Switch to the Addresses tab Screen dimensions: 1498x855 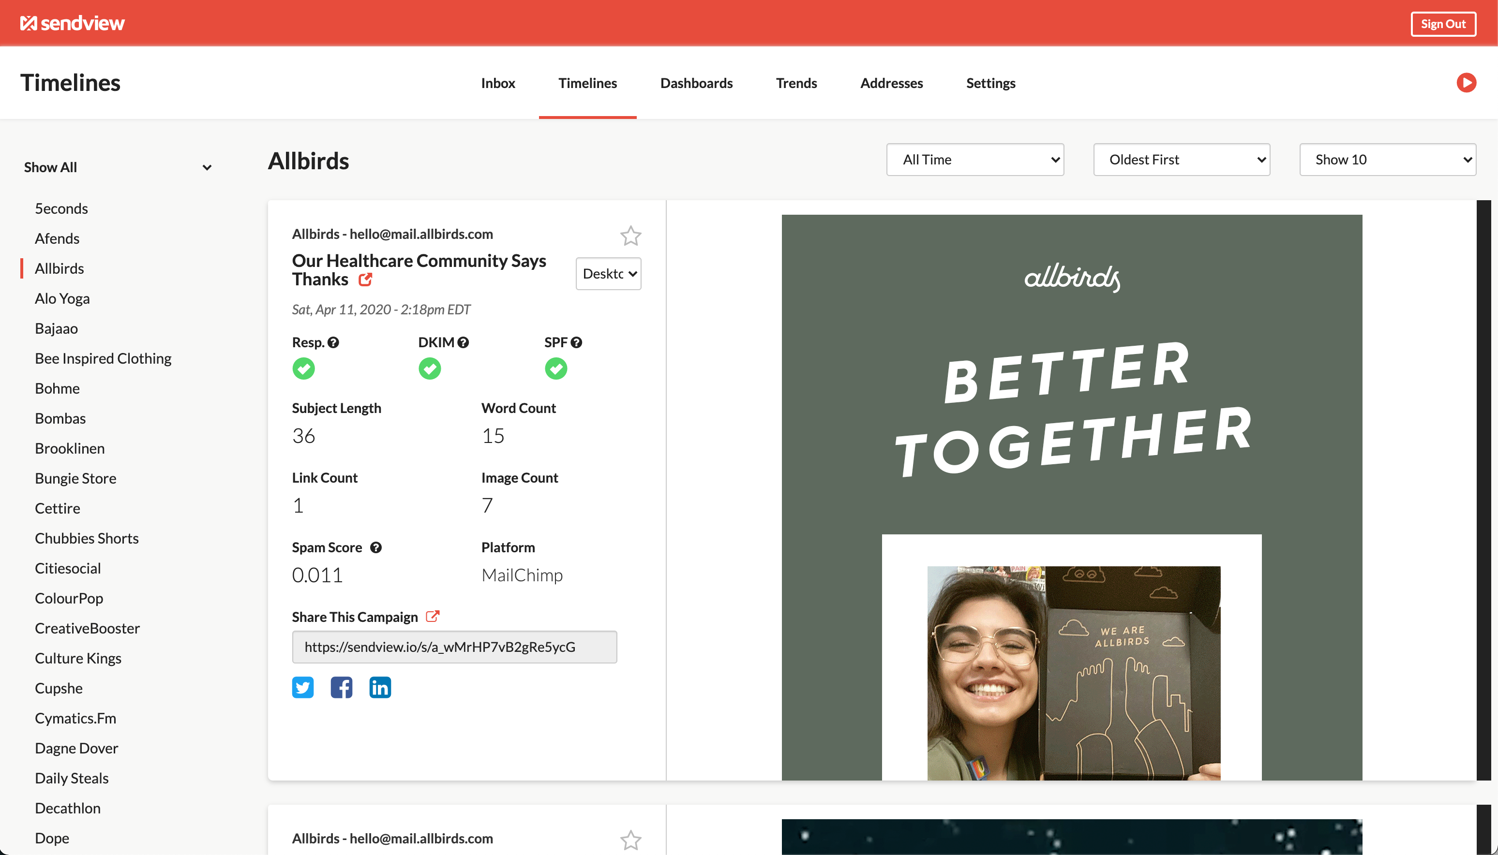tap(891, 83)
